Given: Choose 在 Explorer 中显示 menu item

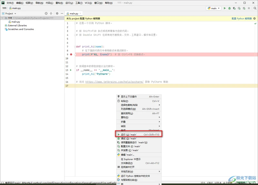Looking at the screenshot, I should tap(139, 159).
